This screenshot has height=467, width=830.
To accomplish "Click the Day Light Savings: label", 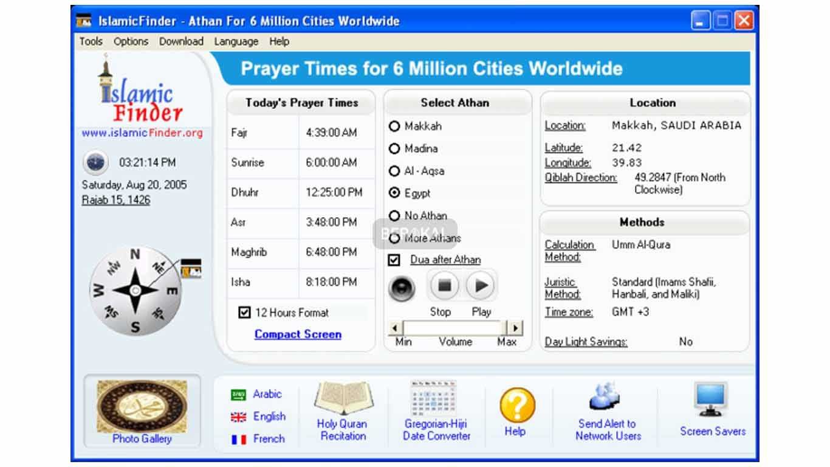I will pos(586,342).
